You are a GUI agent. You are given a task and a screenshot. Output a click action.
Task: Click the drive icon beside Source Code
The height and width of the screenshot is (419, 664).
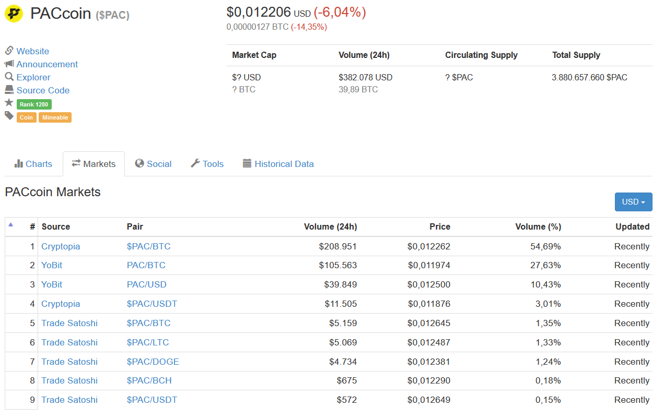click(x=9, y=90)
